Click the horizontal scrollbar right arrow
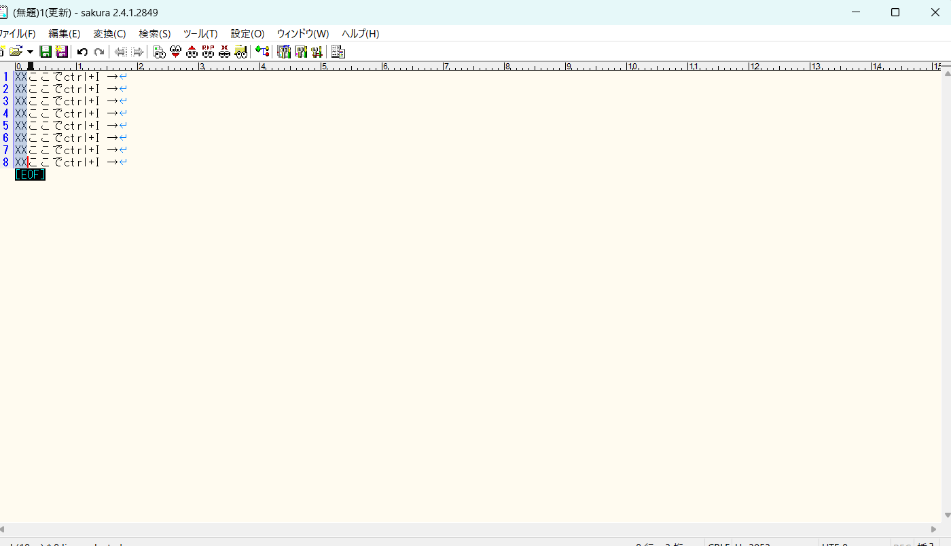Image resolution: width=951 pixels, height=546 pixels. 934,529
